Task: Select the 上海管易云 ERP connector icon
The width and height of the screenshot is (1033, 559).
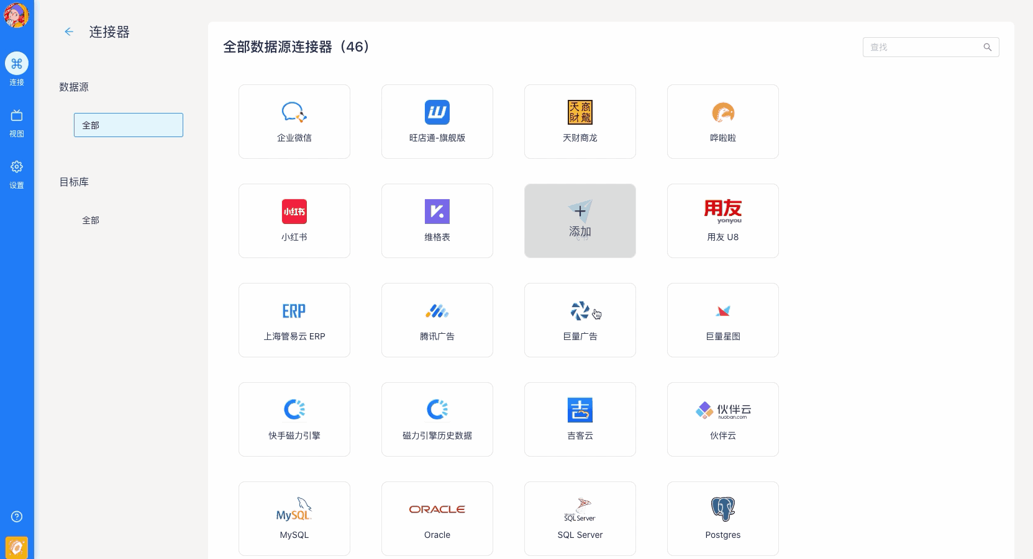Action: [x=294, y=311]
